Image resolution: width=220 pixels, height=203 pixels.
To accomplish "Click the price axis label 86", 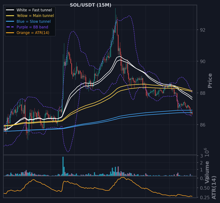I will coord(203,125).
